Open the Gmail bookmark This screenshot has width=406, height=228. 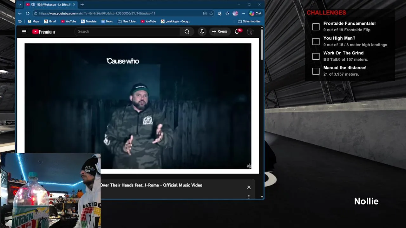pyautogui.click(x=50, y=21)
